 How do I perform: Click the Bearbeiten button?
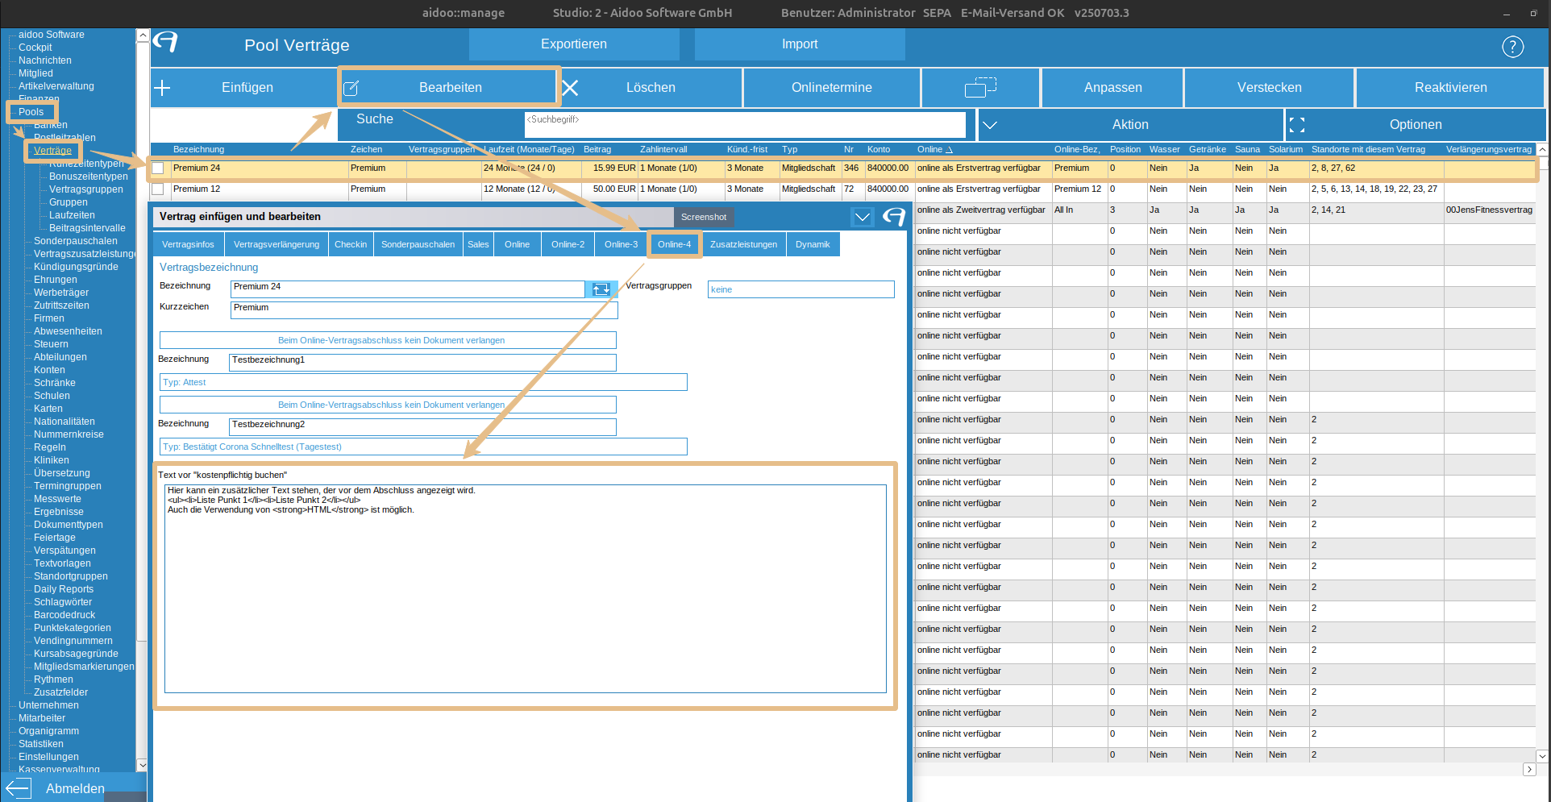coord(449,87)
